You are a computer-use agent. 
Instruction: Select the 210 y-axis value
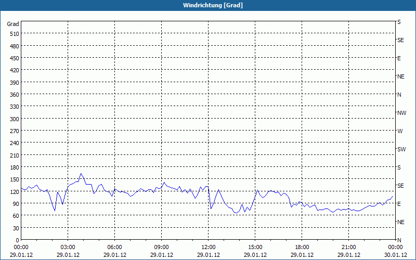click(15, 155)
